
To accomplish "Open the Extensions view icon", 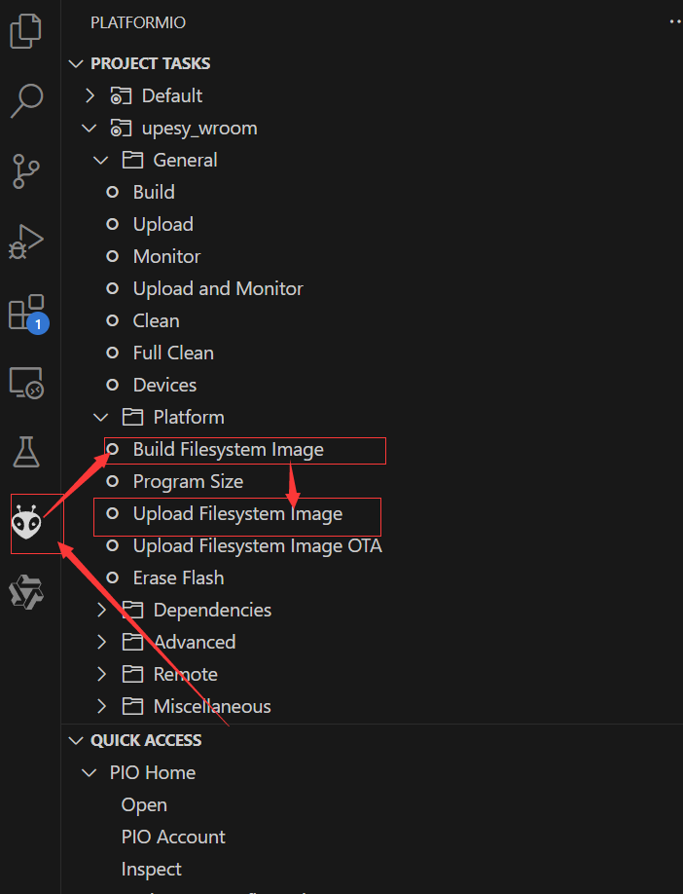I will (x=27, y=313).
